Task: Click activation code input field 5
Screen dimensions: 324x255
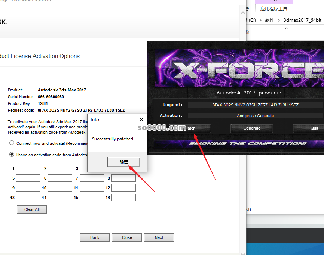Action: pos(28,178)
